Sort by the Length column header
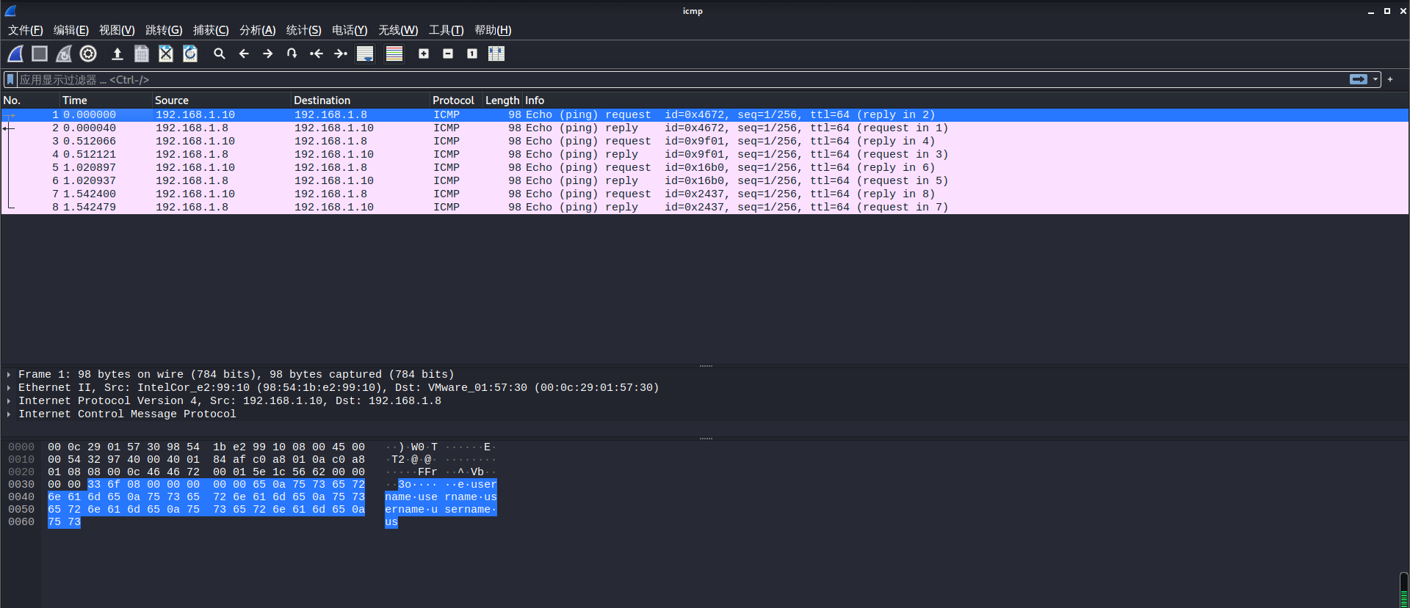 point(502,100)
